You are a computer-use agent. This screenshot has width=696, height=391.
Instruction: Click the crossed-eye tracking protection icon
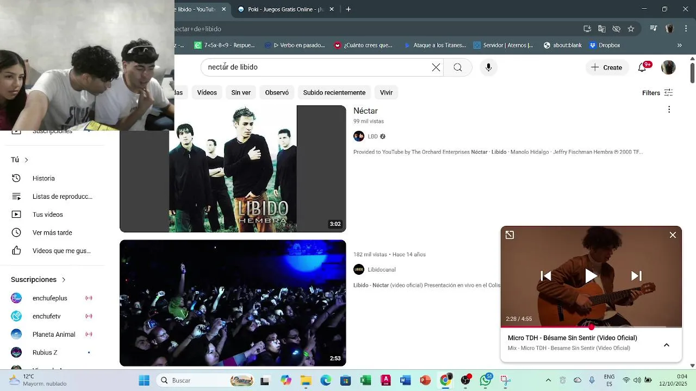[616, 29]
